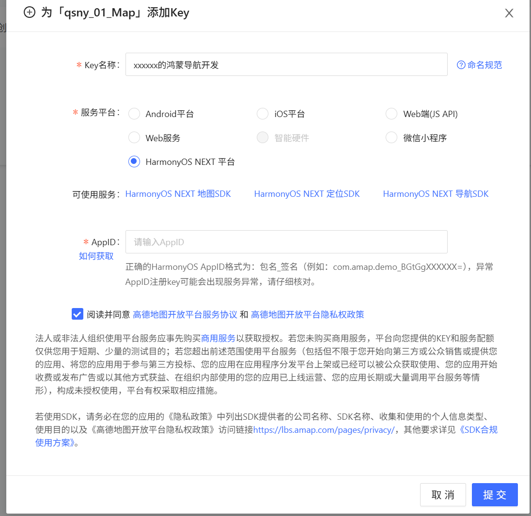Select the iOS平台 radio button
The image size is (531, 516).
pos(263,114)
